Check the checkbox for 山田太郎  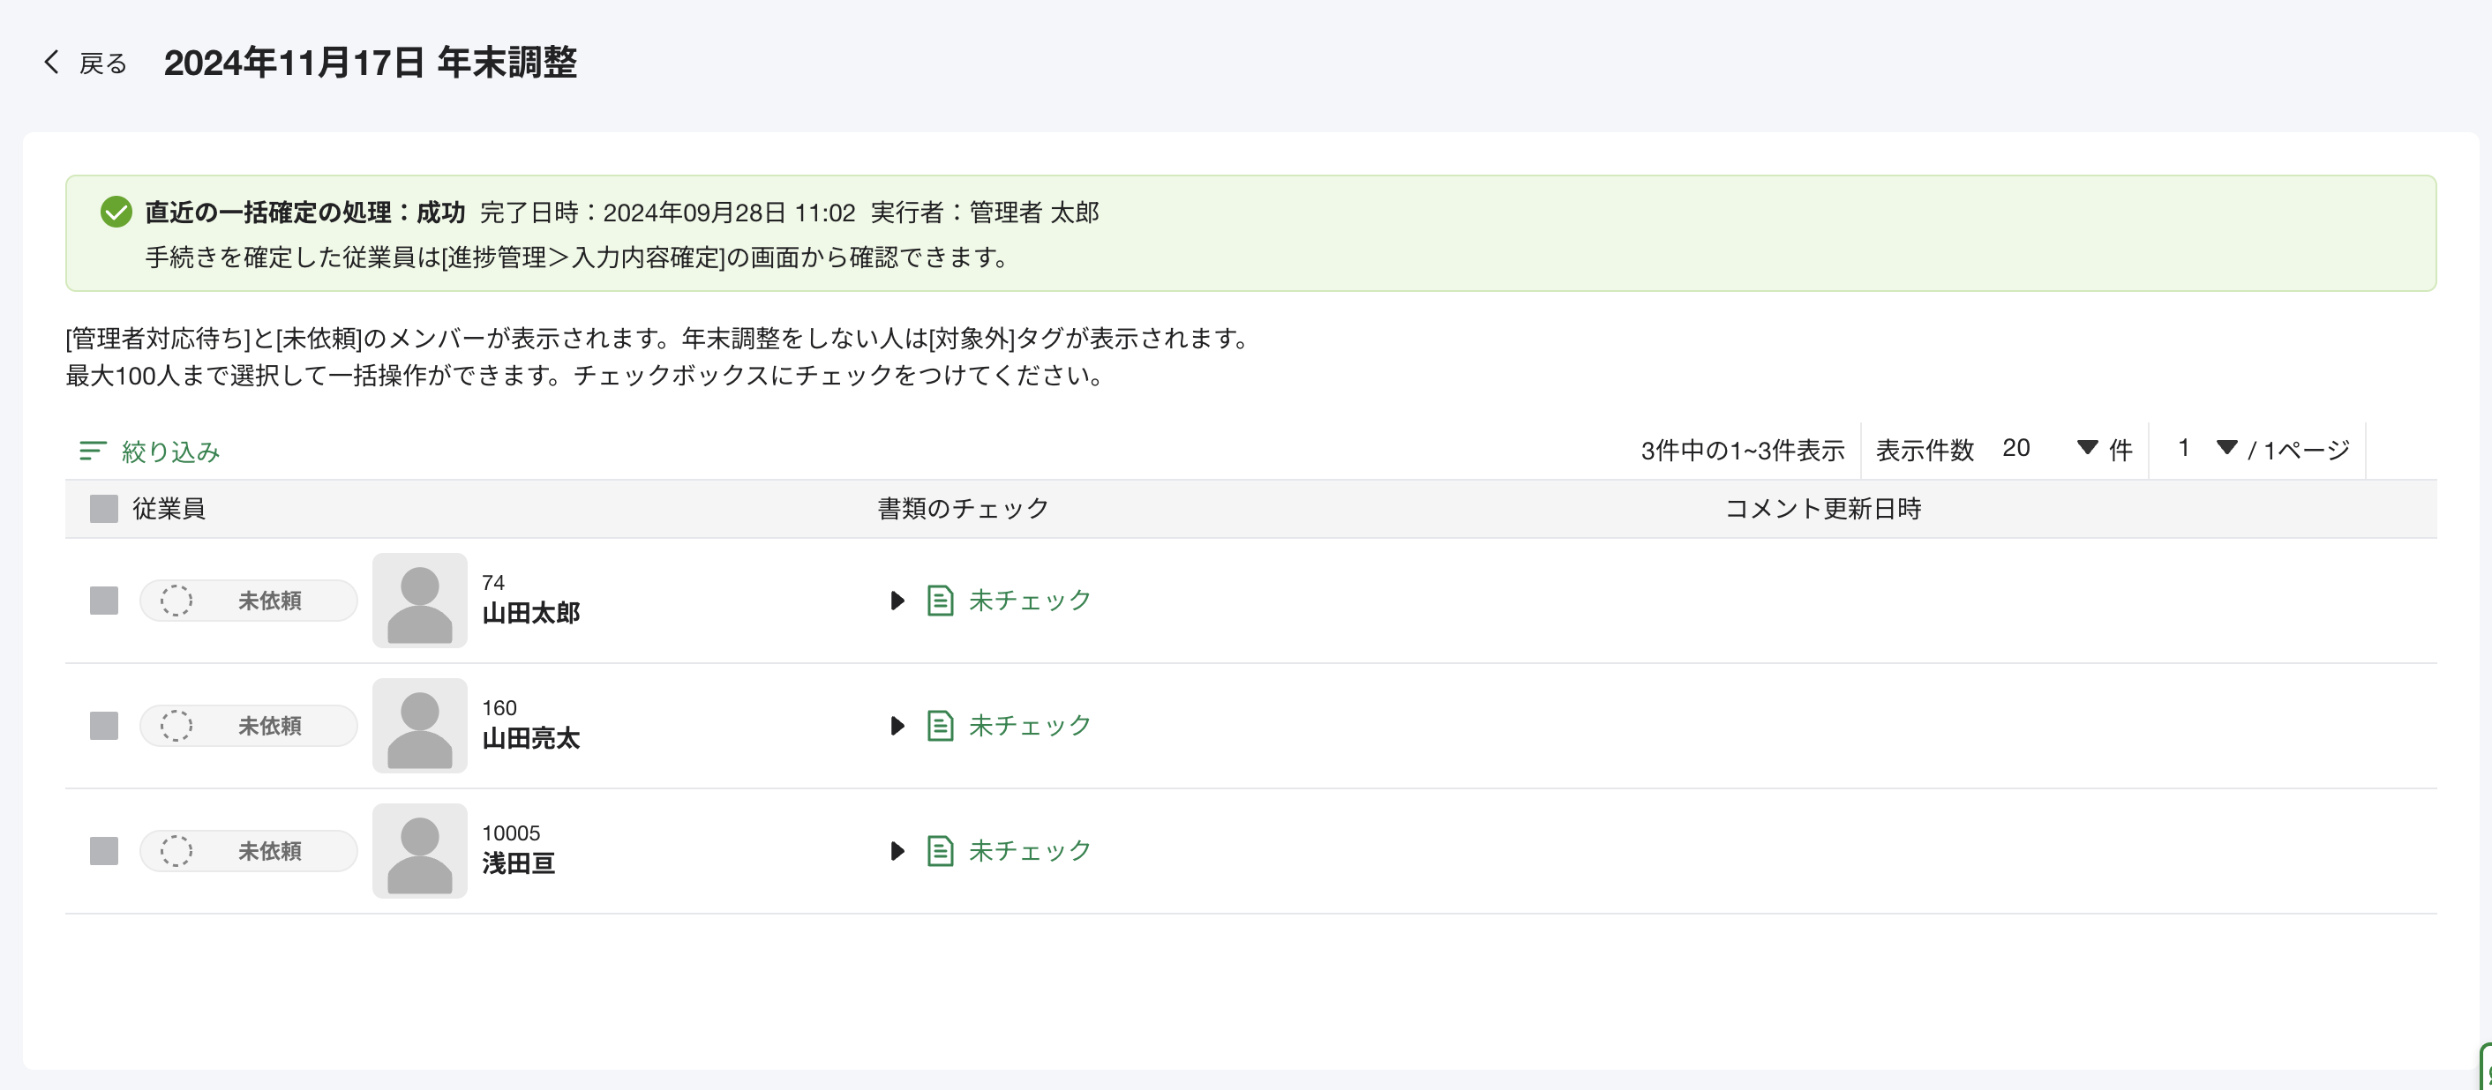point(103,601)
